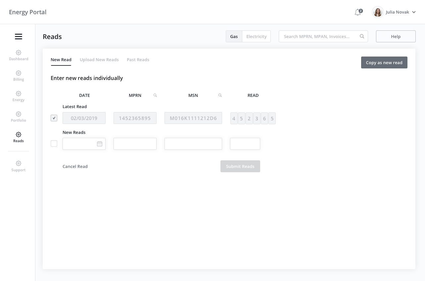The height and width of the screenshot is (281, 425).
Task: Click the Help button
Action: click(396, 36)
